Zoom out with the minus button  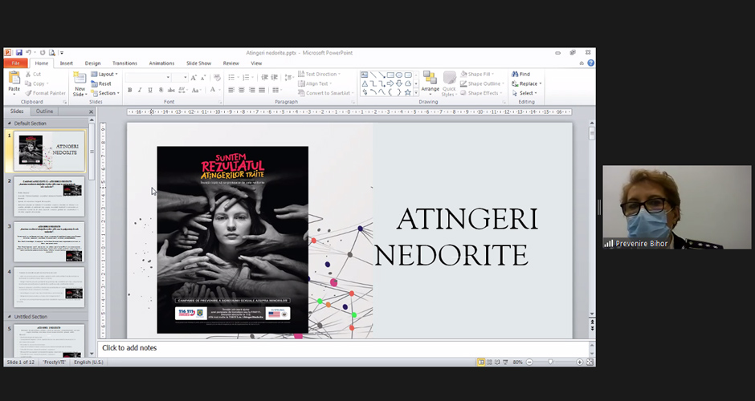[529, 362]
